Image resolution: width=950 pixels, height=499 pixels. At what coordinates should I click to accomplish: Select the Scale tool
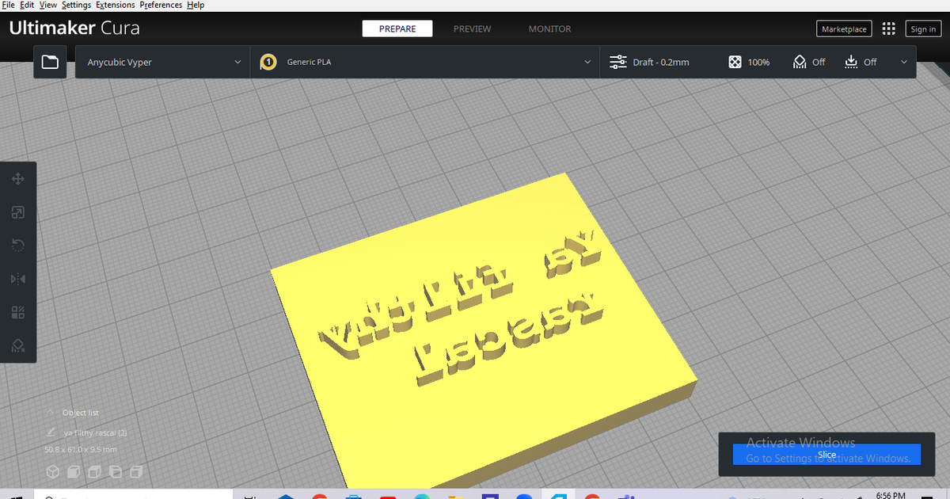tap(17, 212)
